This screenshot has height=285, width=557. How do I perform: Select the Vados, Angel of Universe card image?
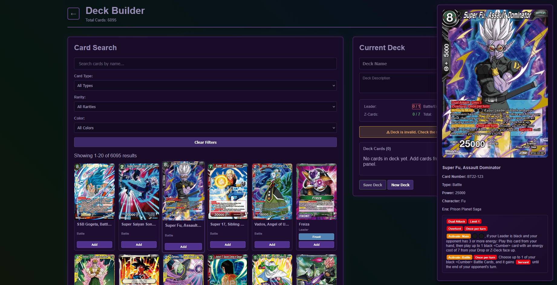tap(272, 191)
